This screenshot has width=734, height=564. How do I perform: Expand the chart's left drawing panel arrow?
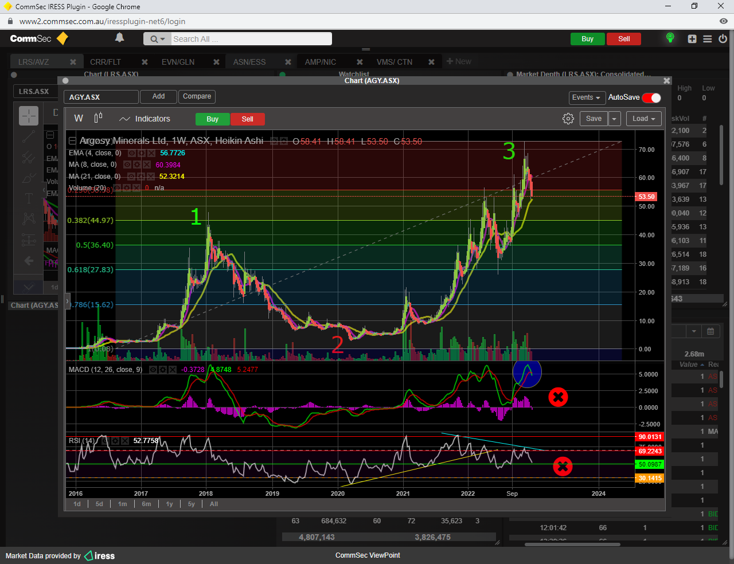tap(67, 300)
